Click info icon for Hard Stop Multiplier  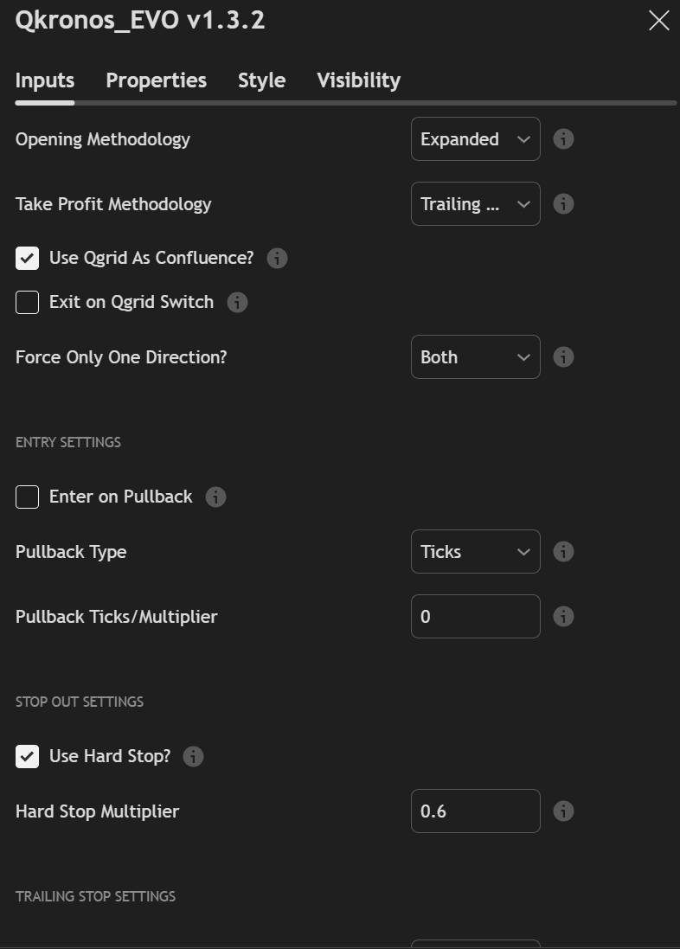(563, 811)
